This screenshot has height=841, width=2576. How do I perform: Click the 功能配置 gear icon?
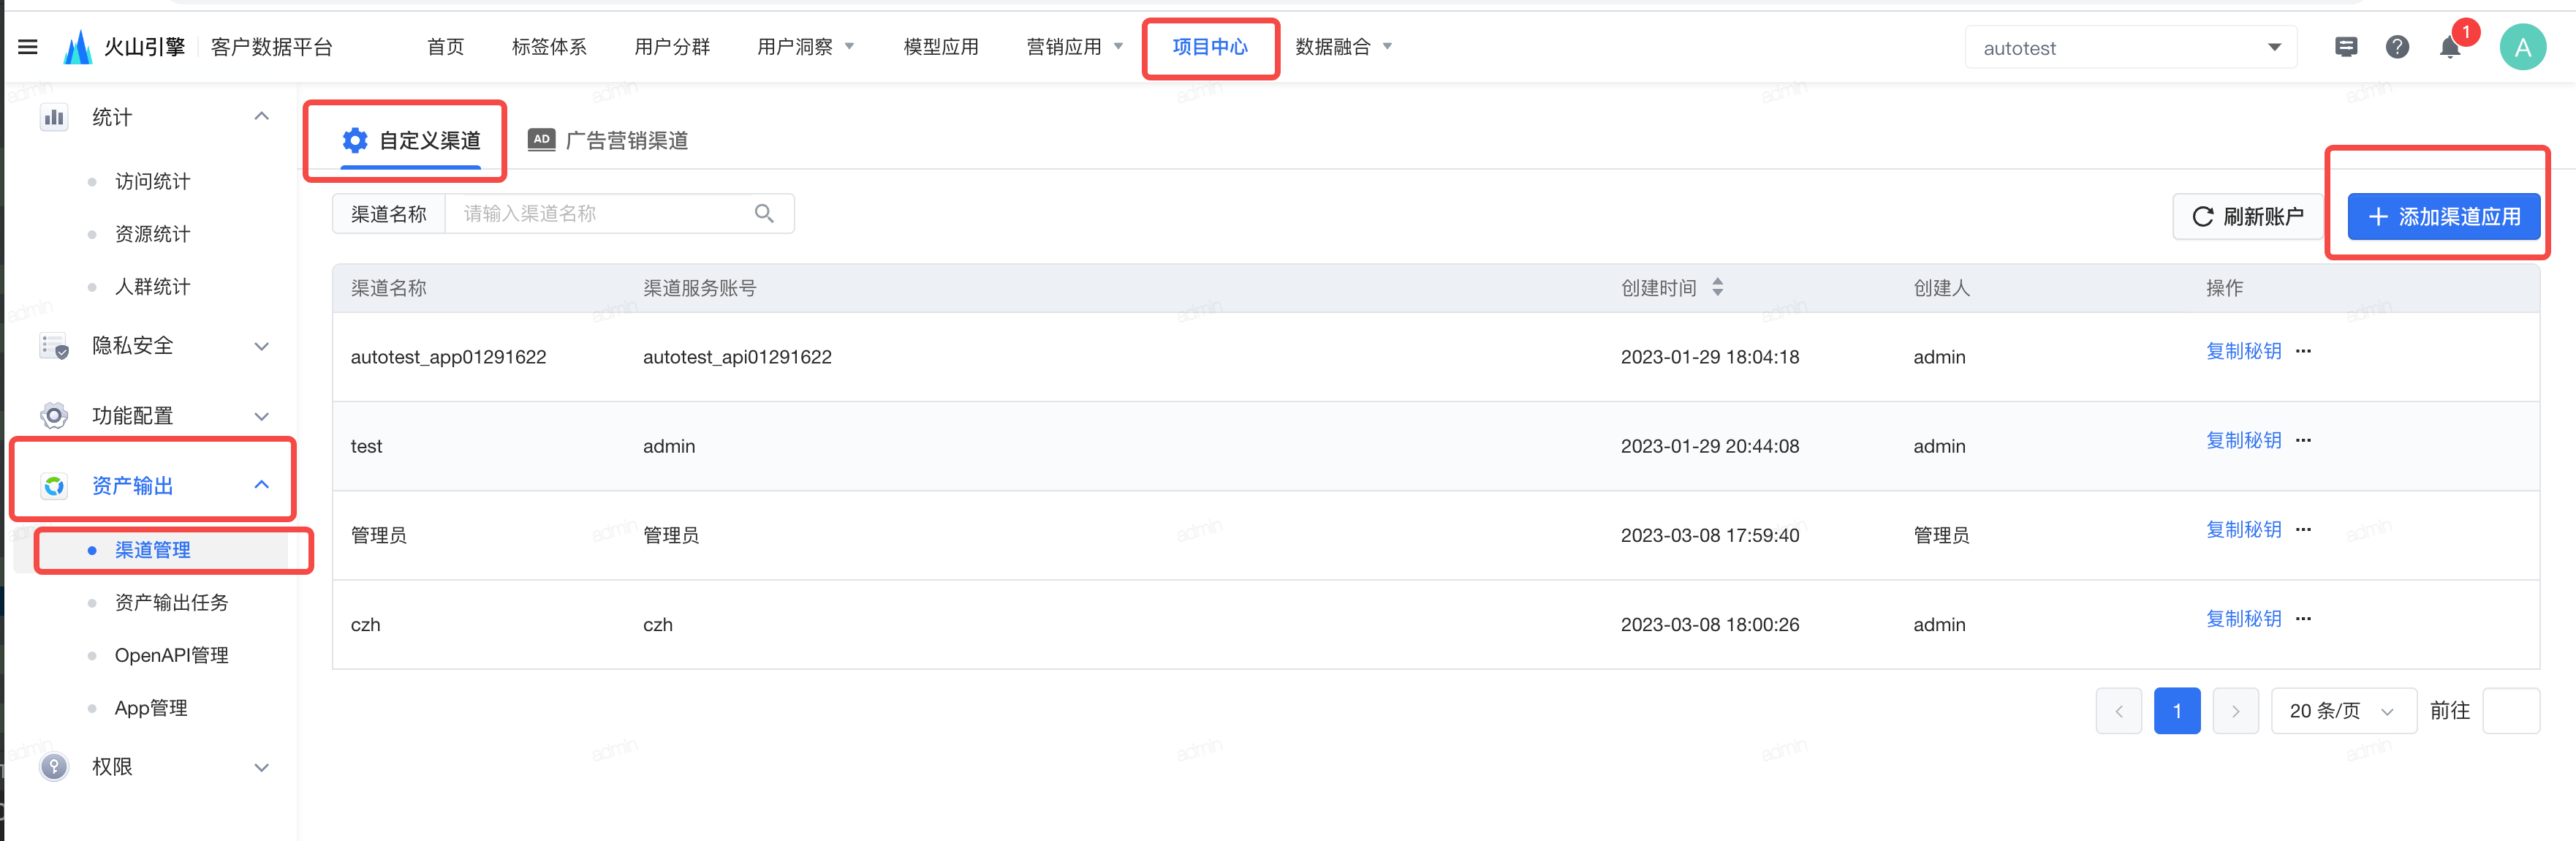pyautogui.click(x=54, y=416)
